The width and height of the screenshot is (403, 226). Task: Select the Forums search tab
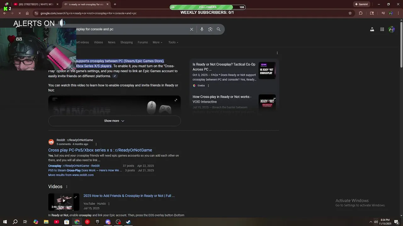click(143, 42)
